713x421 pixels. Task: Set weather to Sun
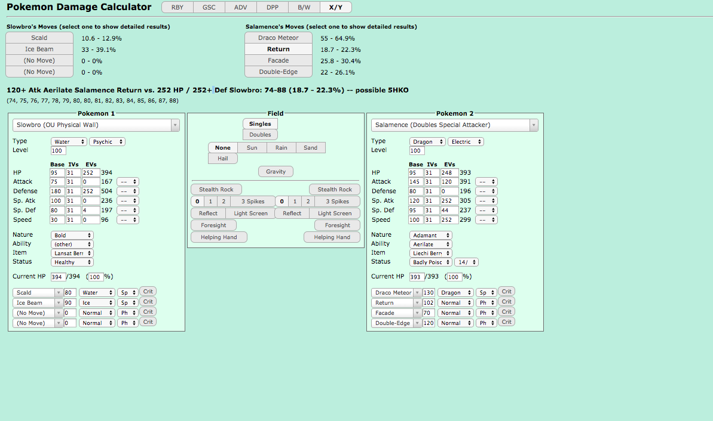[x=252, y=147]
